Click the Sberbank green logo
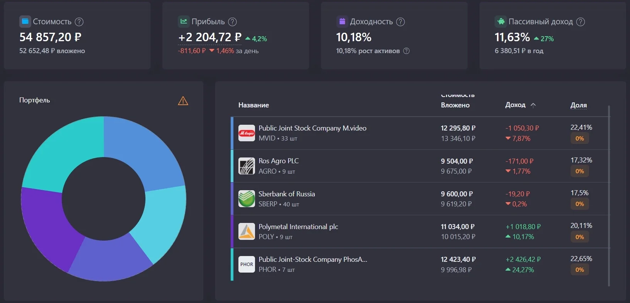The image size is (630, 303). 247,199
